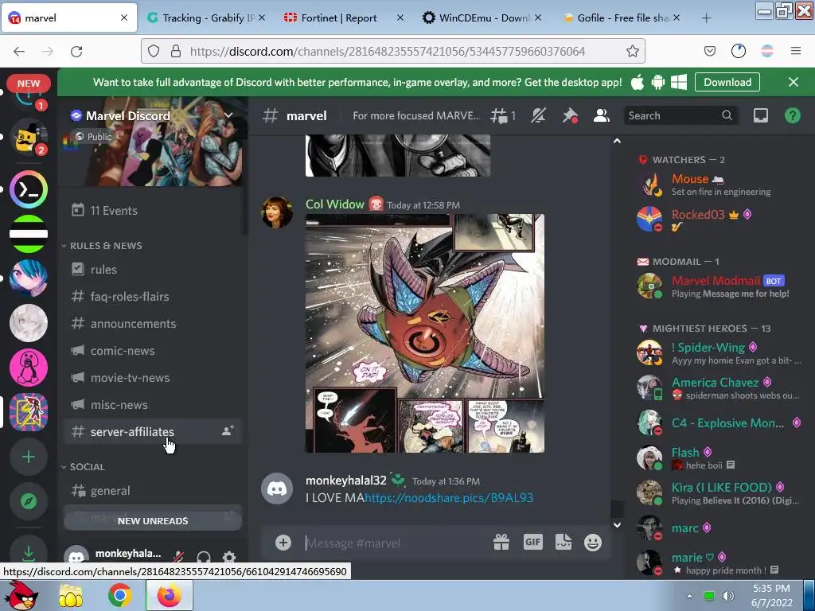The width and height of the screenshot is (815, 611).
Task: Collapse the SOCIAL category
Action: pyautogui.click(x=88, y=466)
